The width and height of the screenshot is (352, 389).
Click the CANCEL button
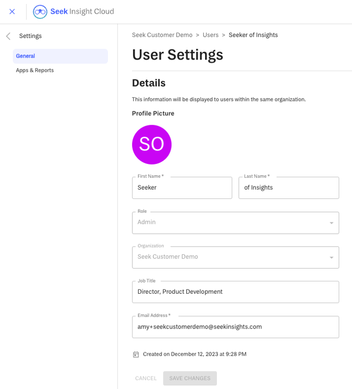pyautogui.click(x=146, y=378)
